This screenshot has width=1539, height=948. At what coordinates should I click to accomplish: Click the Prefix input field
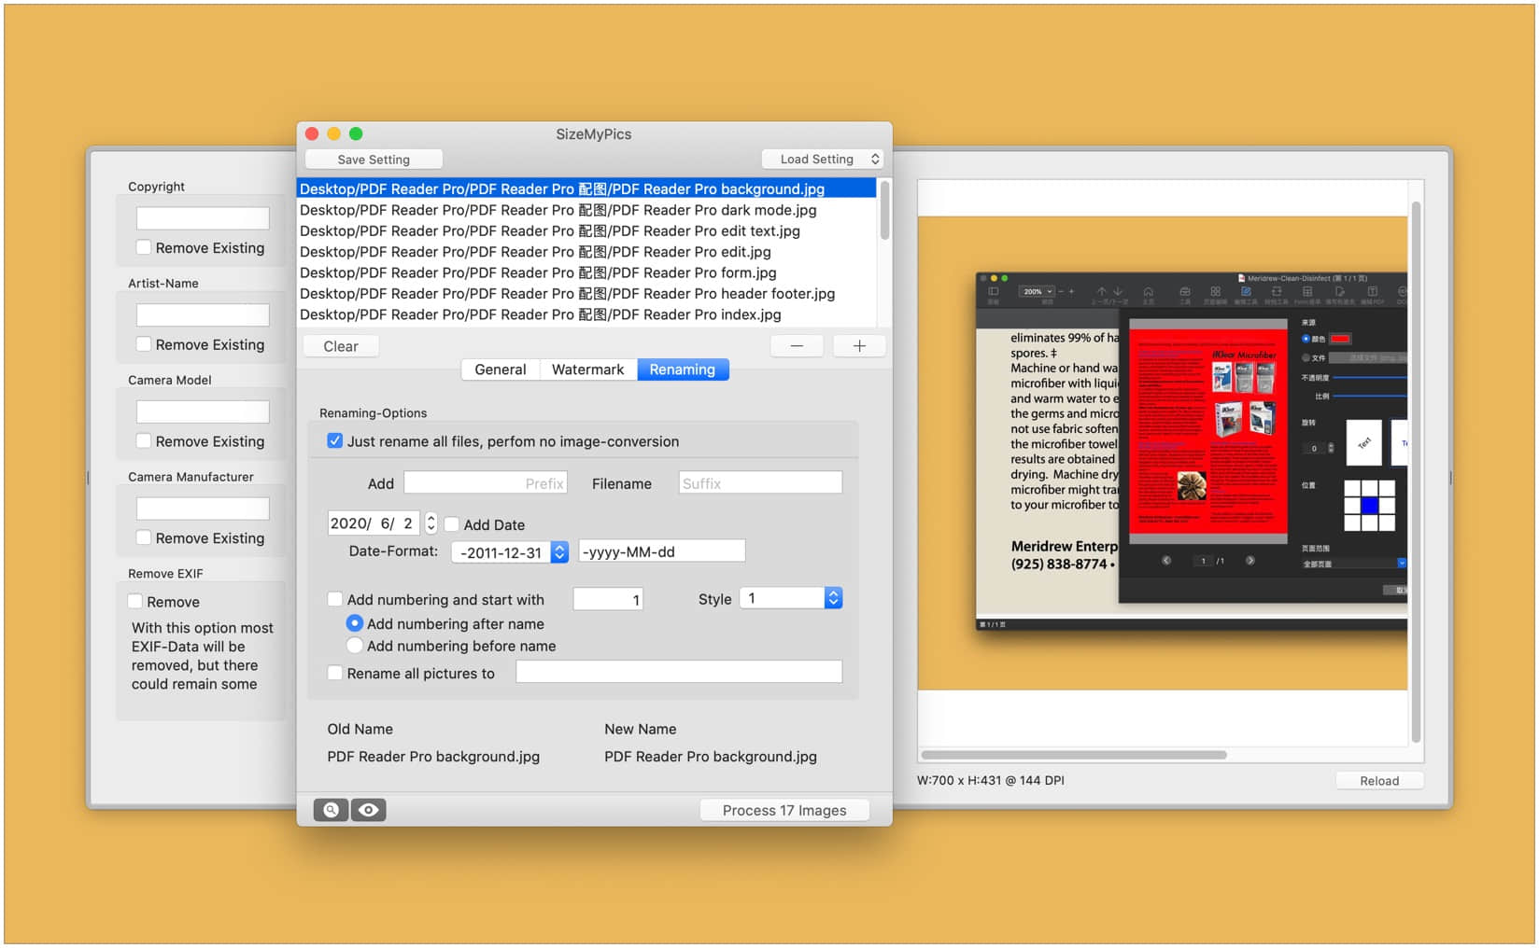486,483
